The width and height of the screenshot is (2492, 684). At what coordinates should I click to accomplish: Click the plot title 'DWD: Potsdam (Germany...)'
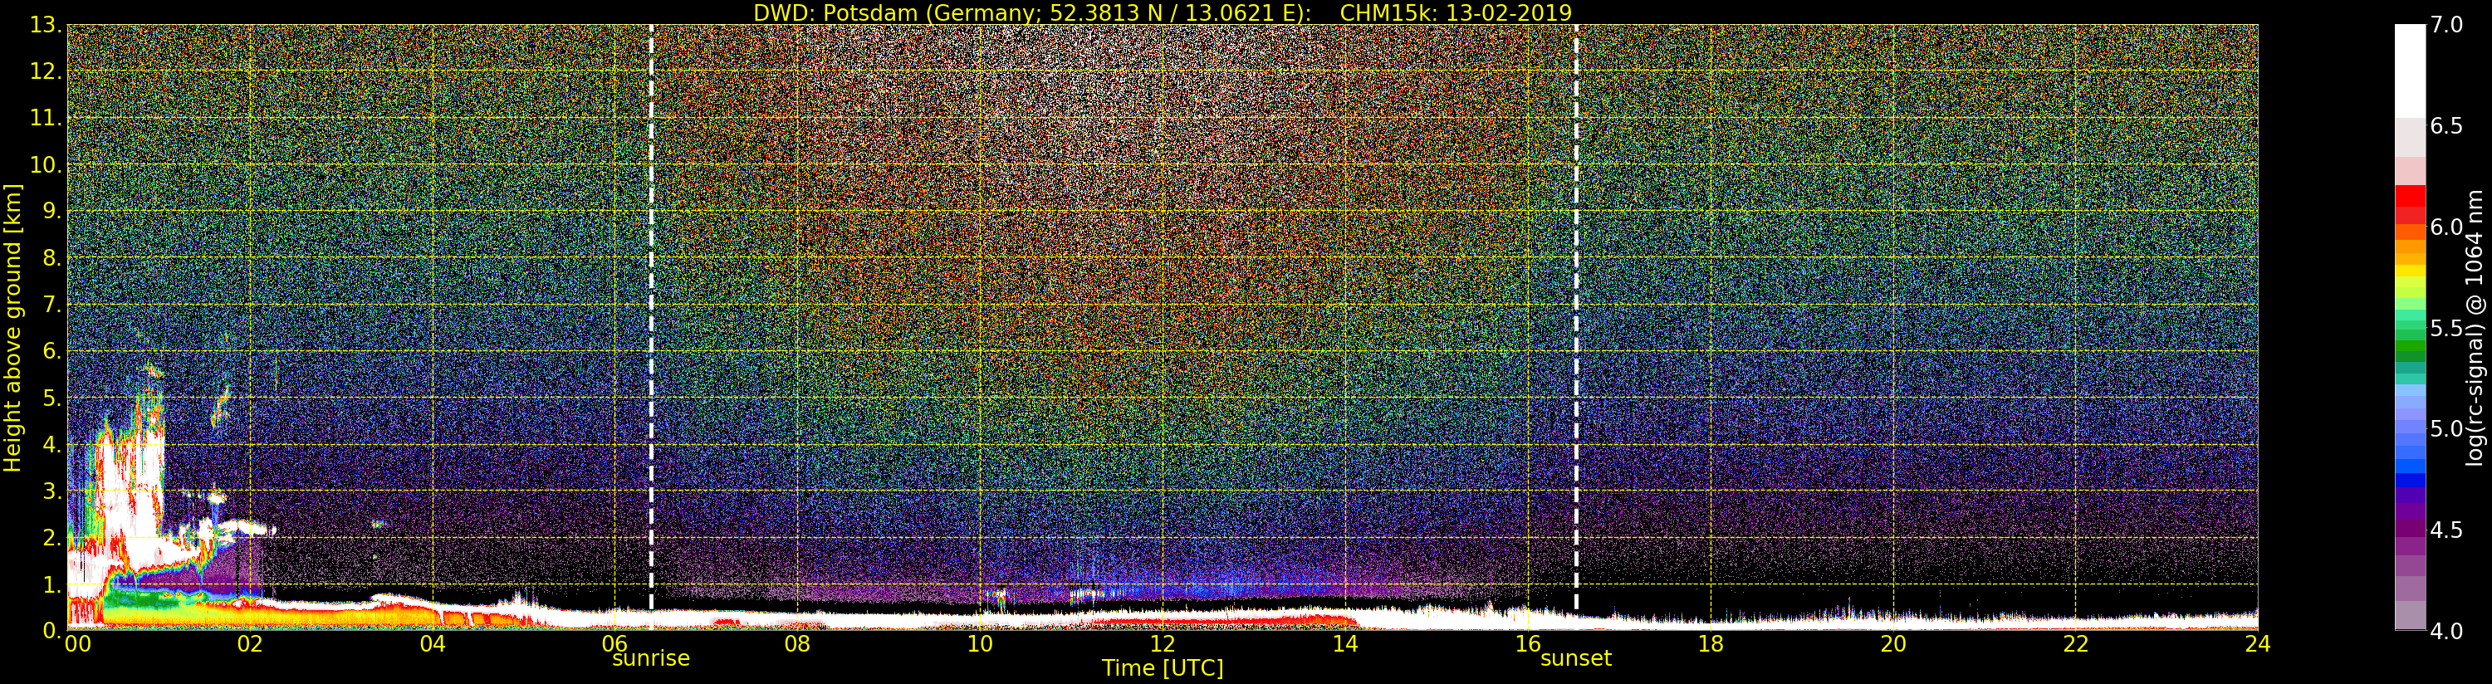click(1163, 12)
